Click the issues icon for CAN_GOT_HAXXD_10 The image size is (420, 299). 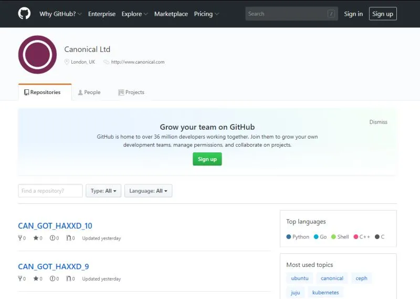click(x=52, y=238)
